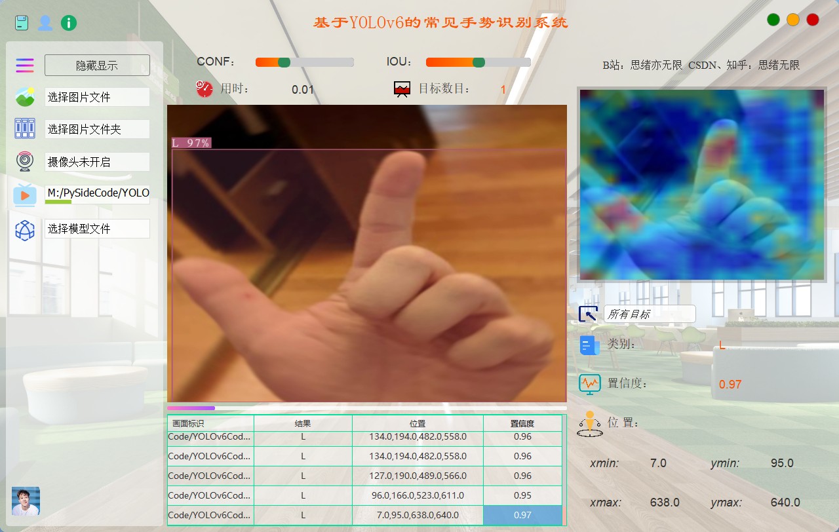839x532 pixels.
Task: Click the avatar photo at bottom left
Action: (26, 501)
